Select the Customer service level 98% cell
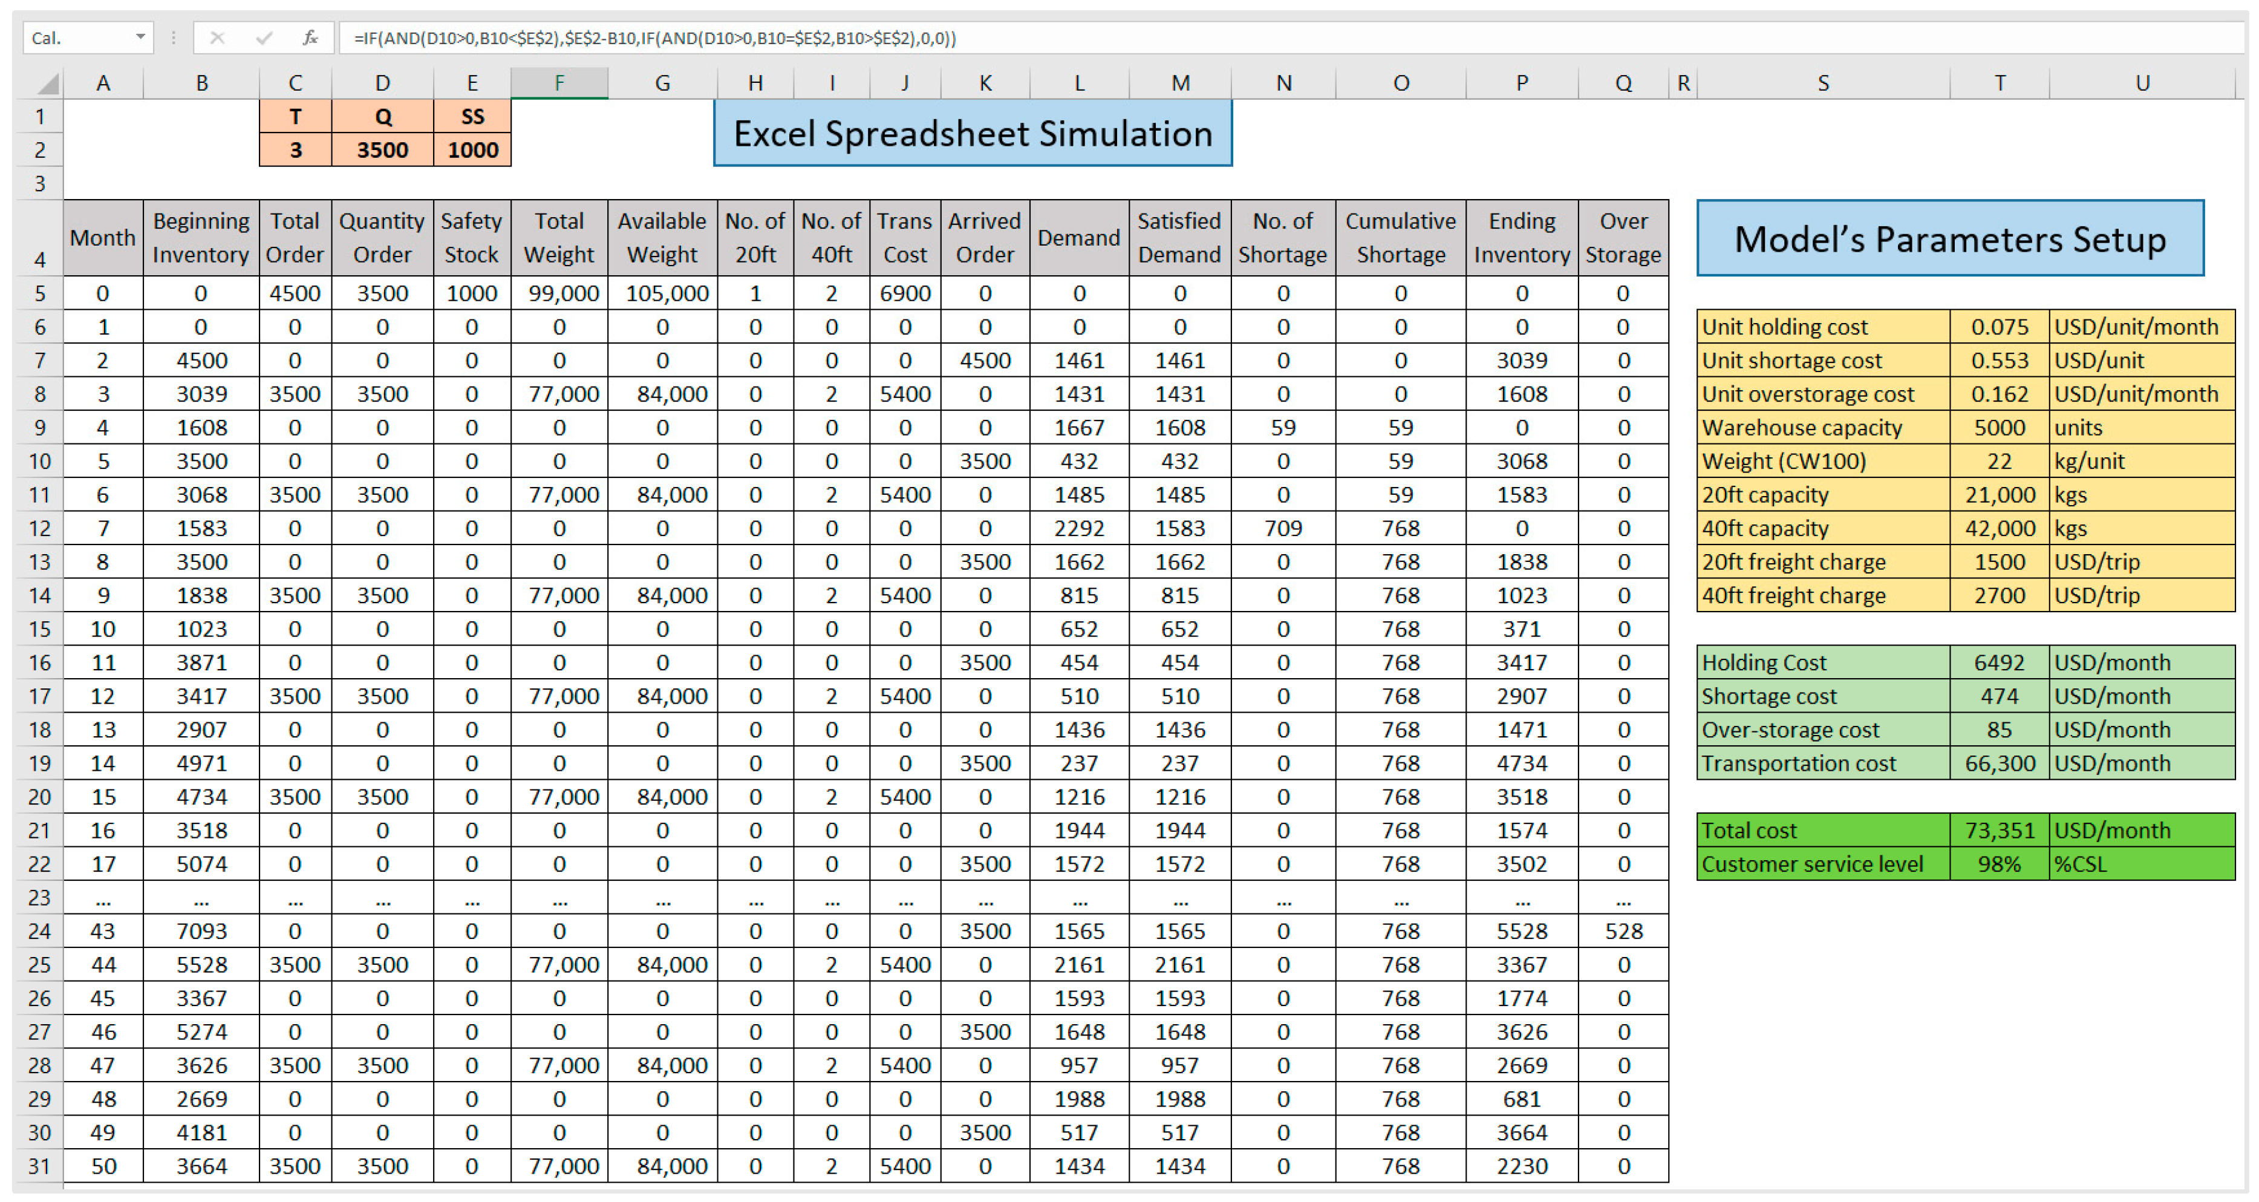The image size is (2259, 1202). click(1998, 864)
